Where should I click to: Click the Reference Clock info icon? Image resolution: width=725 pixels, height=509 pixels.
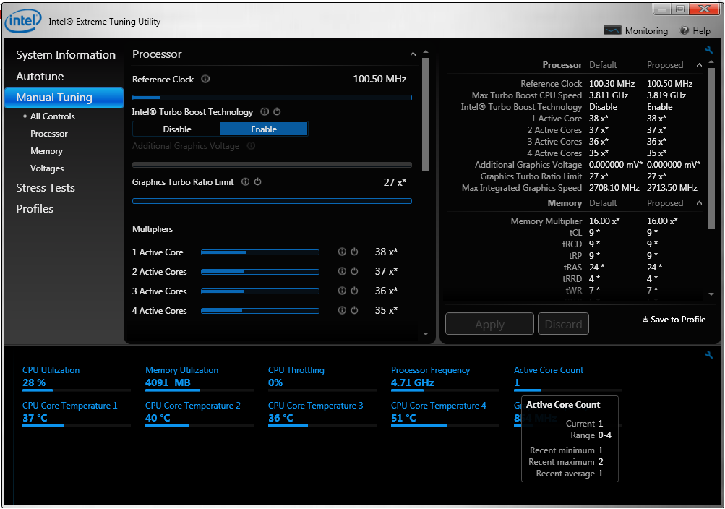pyautogui.click(x=205, y=79)
